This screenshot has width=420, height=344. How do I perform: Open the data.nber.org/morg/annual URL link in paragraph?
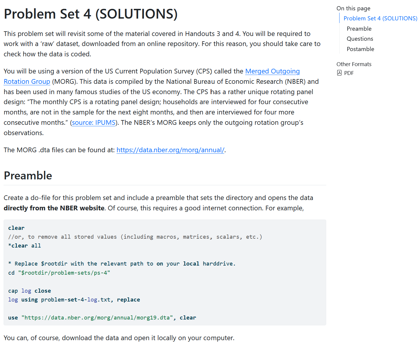pyautogui.click(x=170, y=150)
